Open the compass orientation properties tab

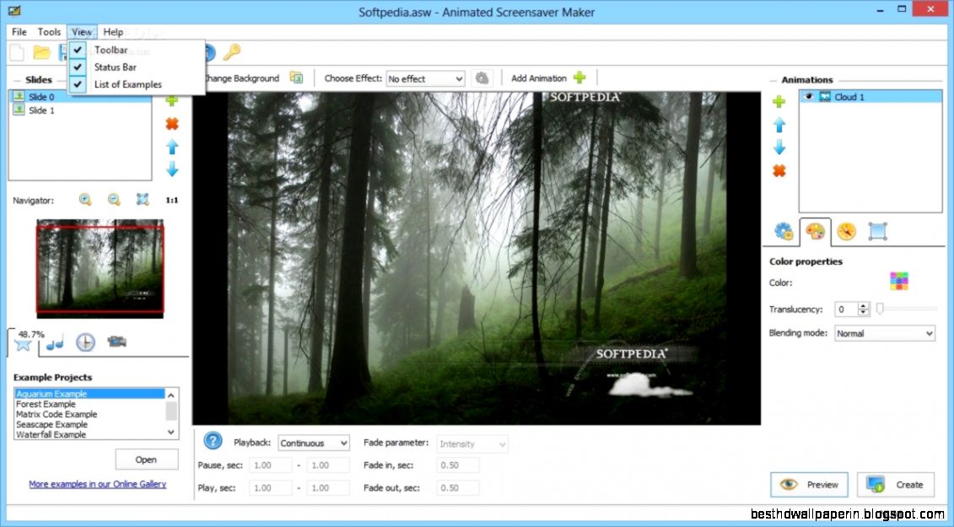pos(845,231)
